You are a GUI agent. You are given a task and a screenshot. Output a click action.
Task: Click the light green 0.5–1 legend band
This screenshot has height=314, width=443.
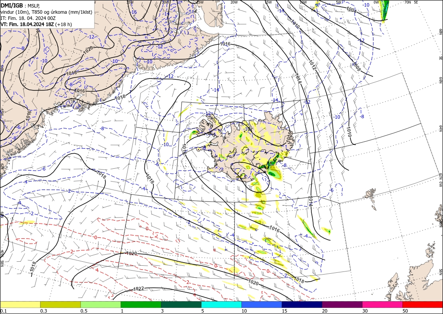tap(101, 304)
